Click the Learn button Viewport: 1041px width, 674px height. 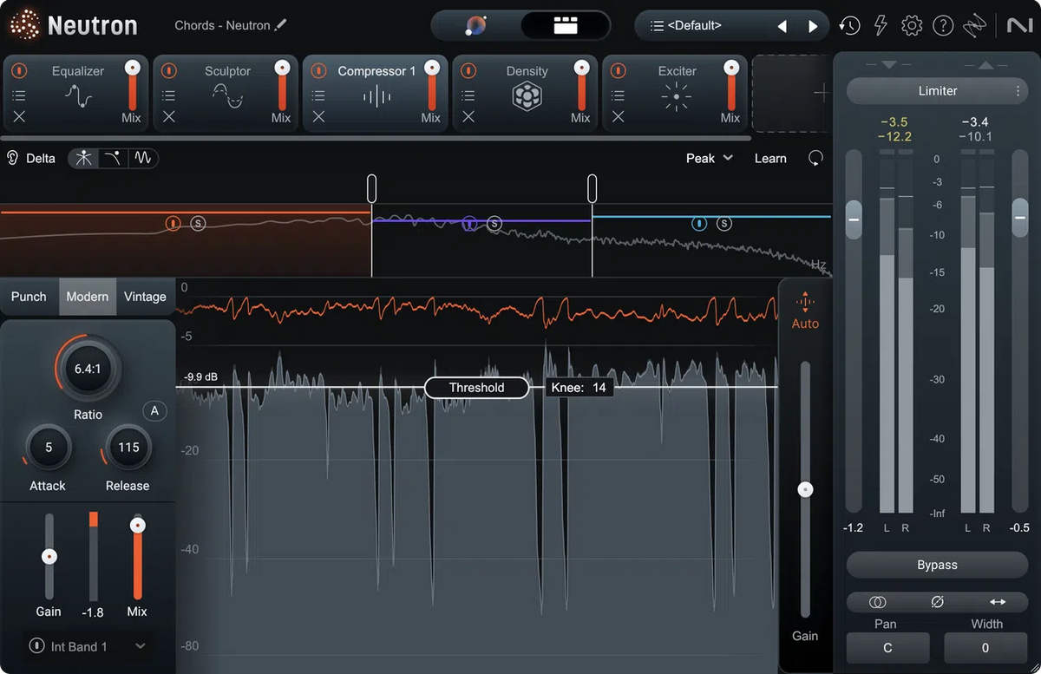[769, 158]
